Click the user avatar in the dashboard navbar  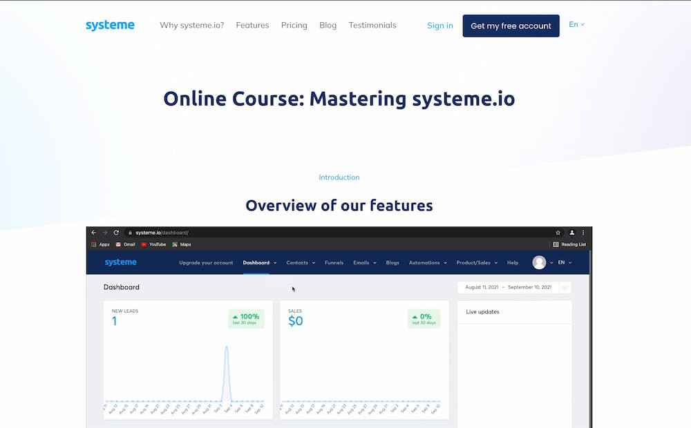tap(539, 262)
